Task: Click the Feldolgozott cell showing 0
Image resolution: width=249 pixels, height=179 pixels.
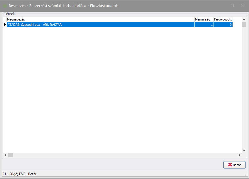Action: click(x=223, y=25)
